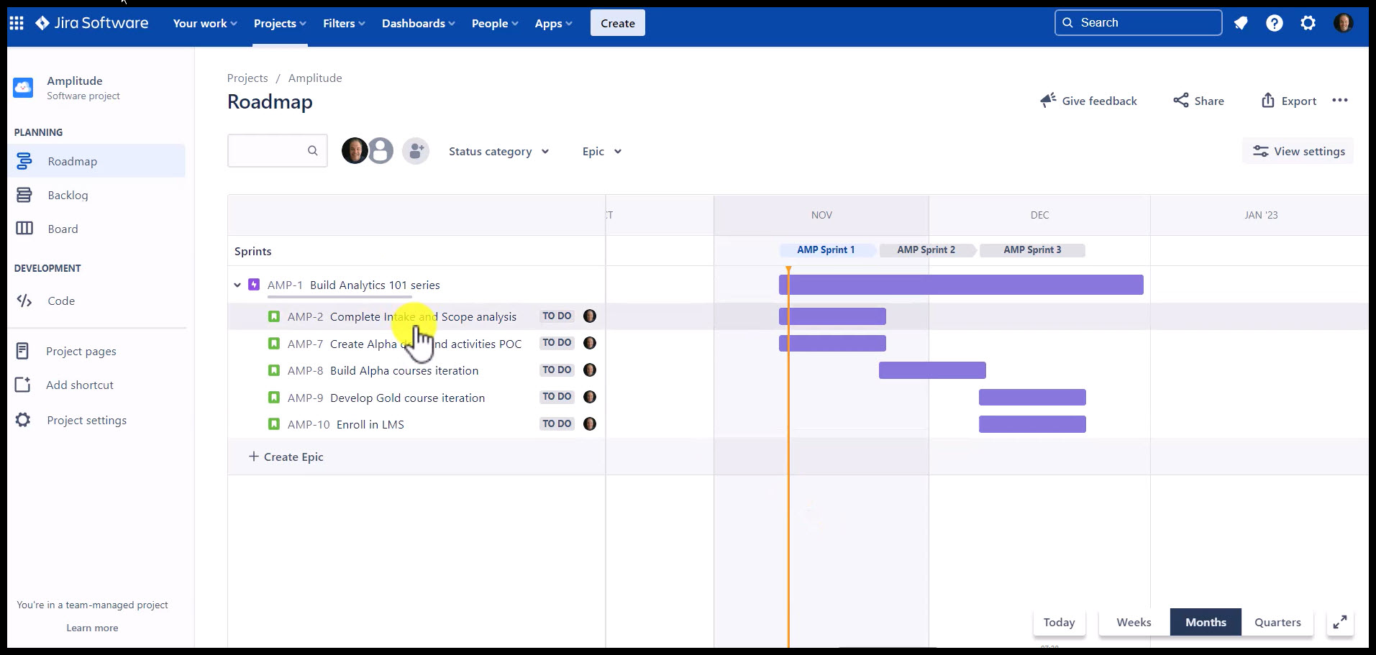Open the Projects menu
This screenshot has width=1376, height=655.
click(279, 24)
